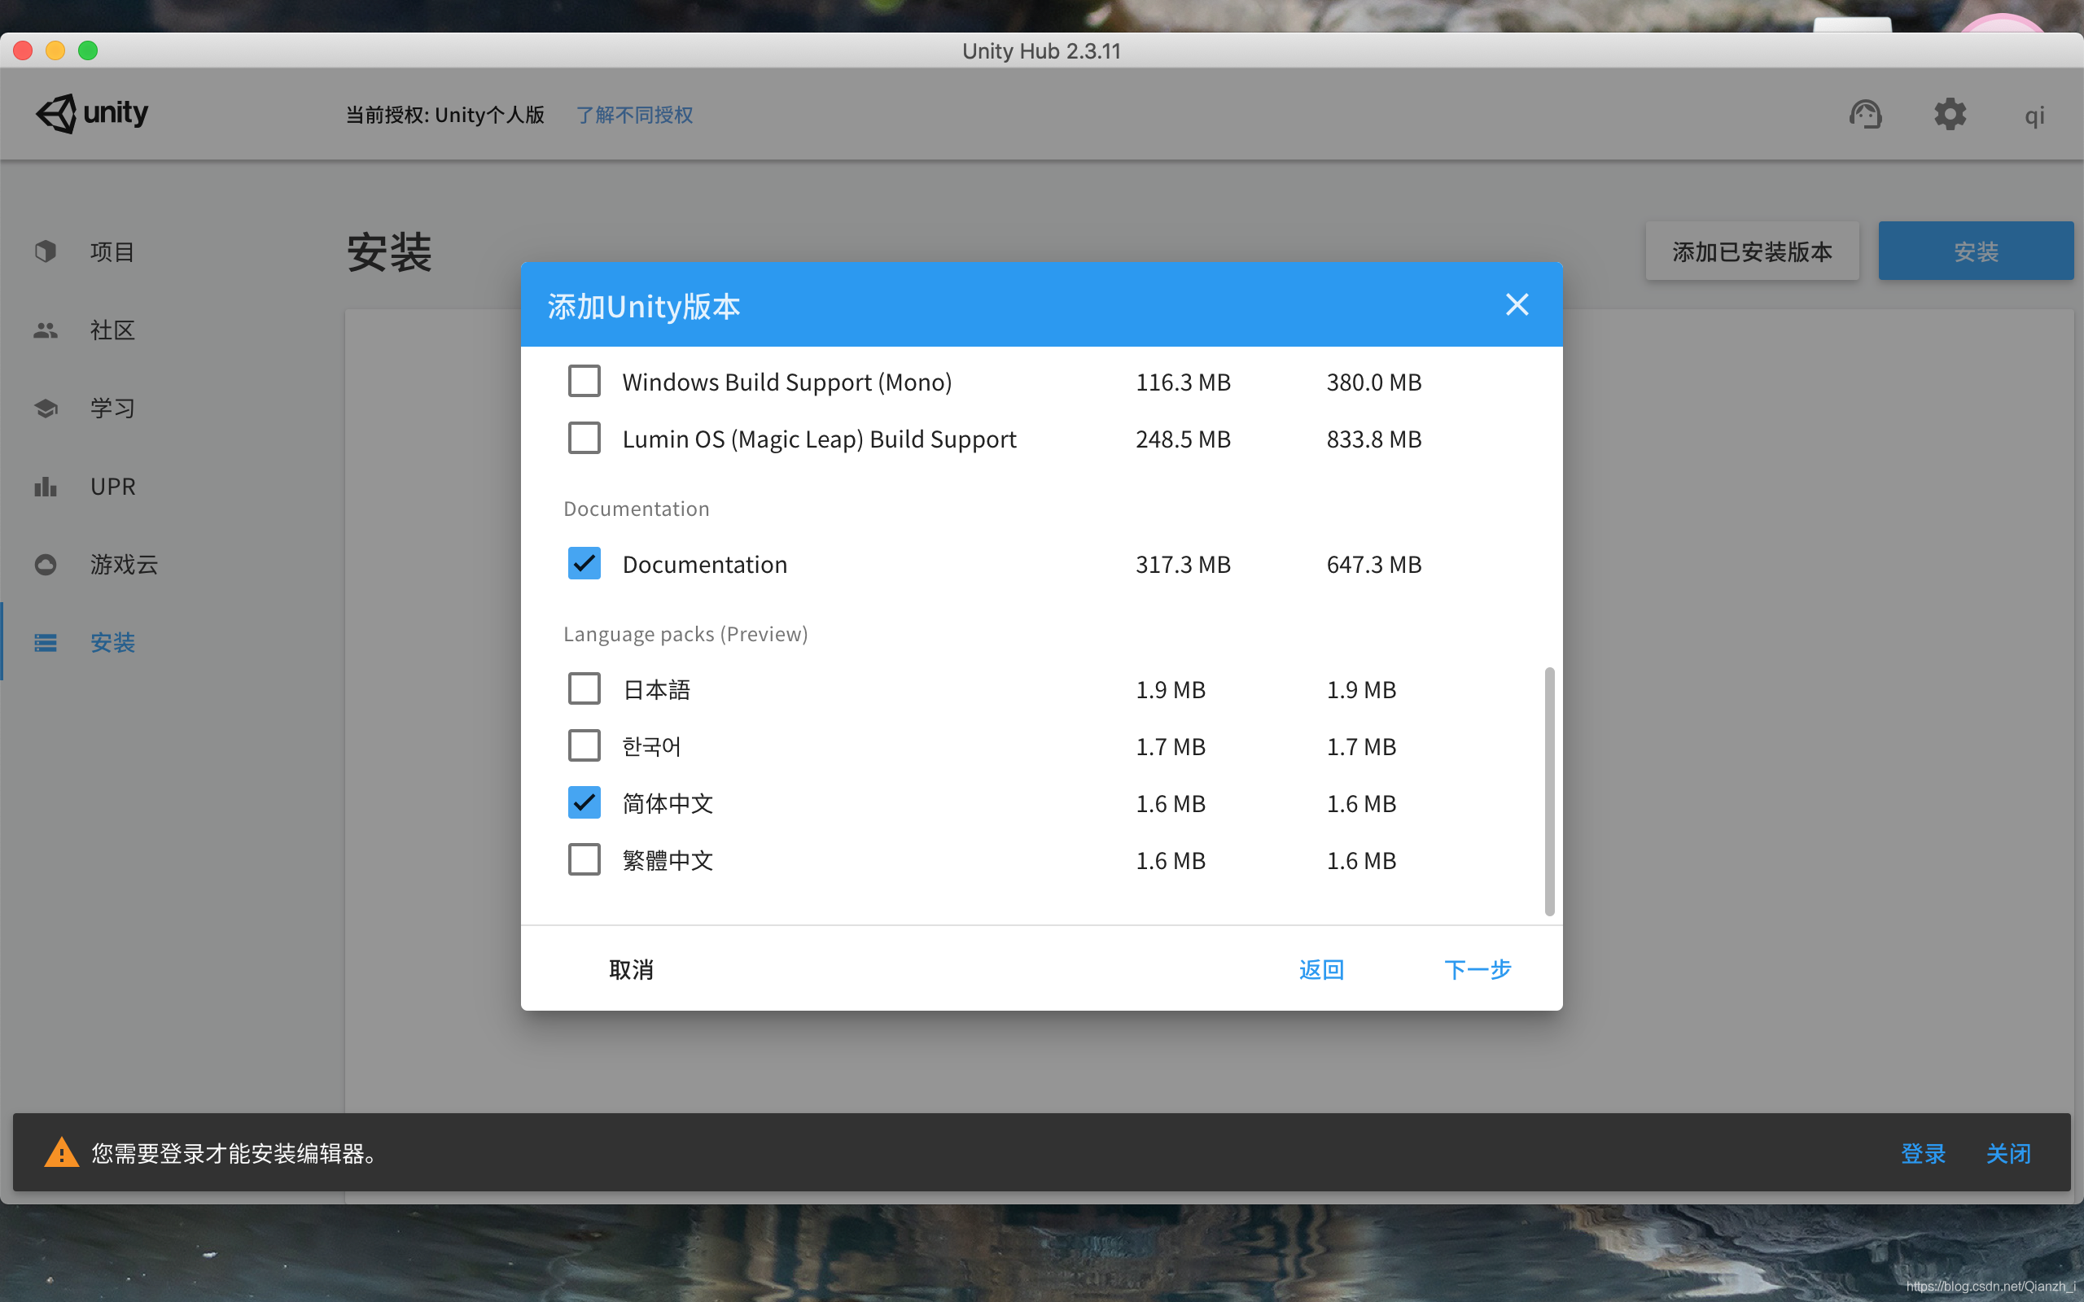Click the Unity logo in top left
The width and height of the screenshot is (2084, 1302).
[91, 113]
